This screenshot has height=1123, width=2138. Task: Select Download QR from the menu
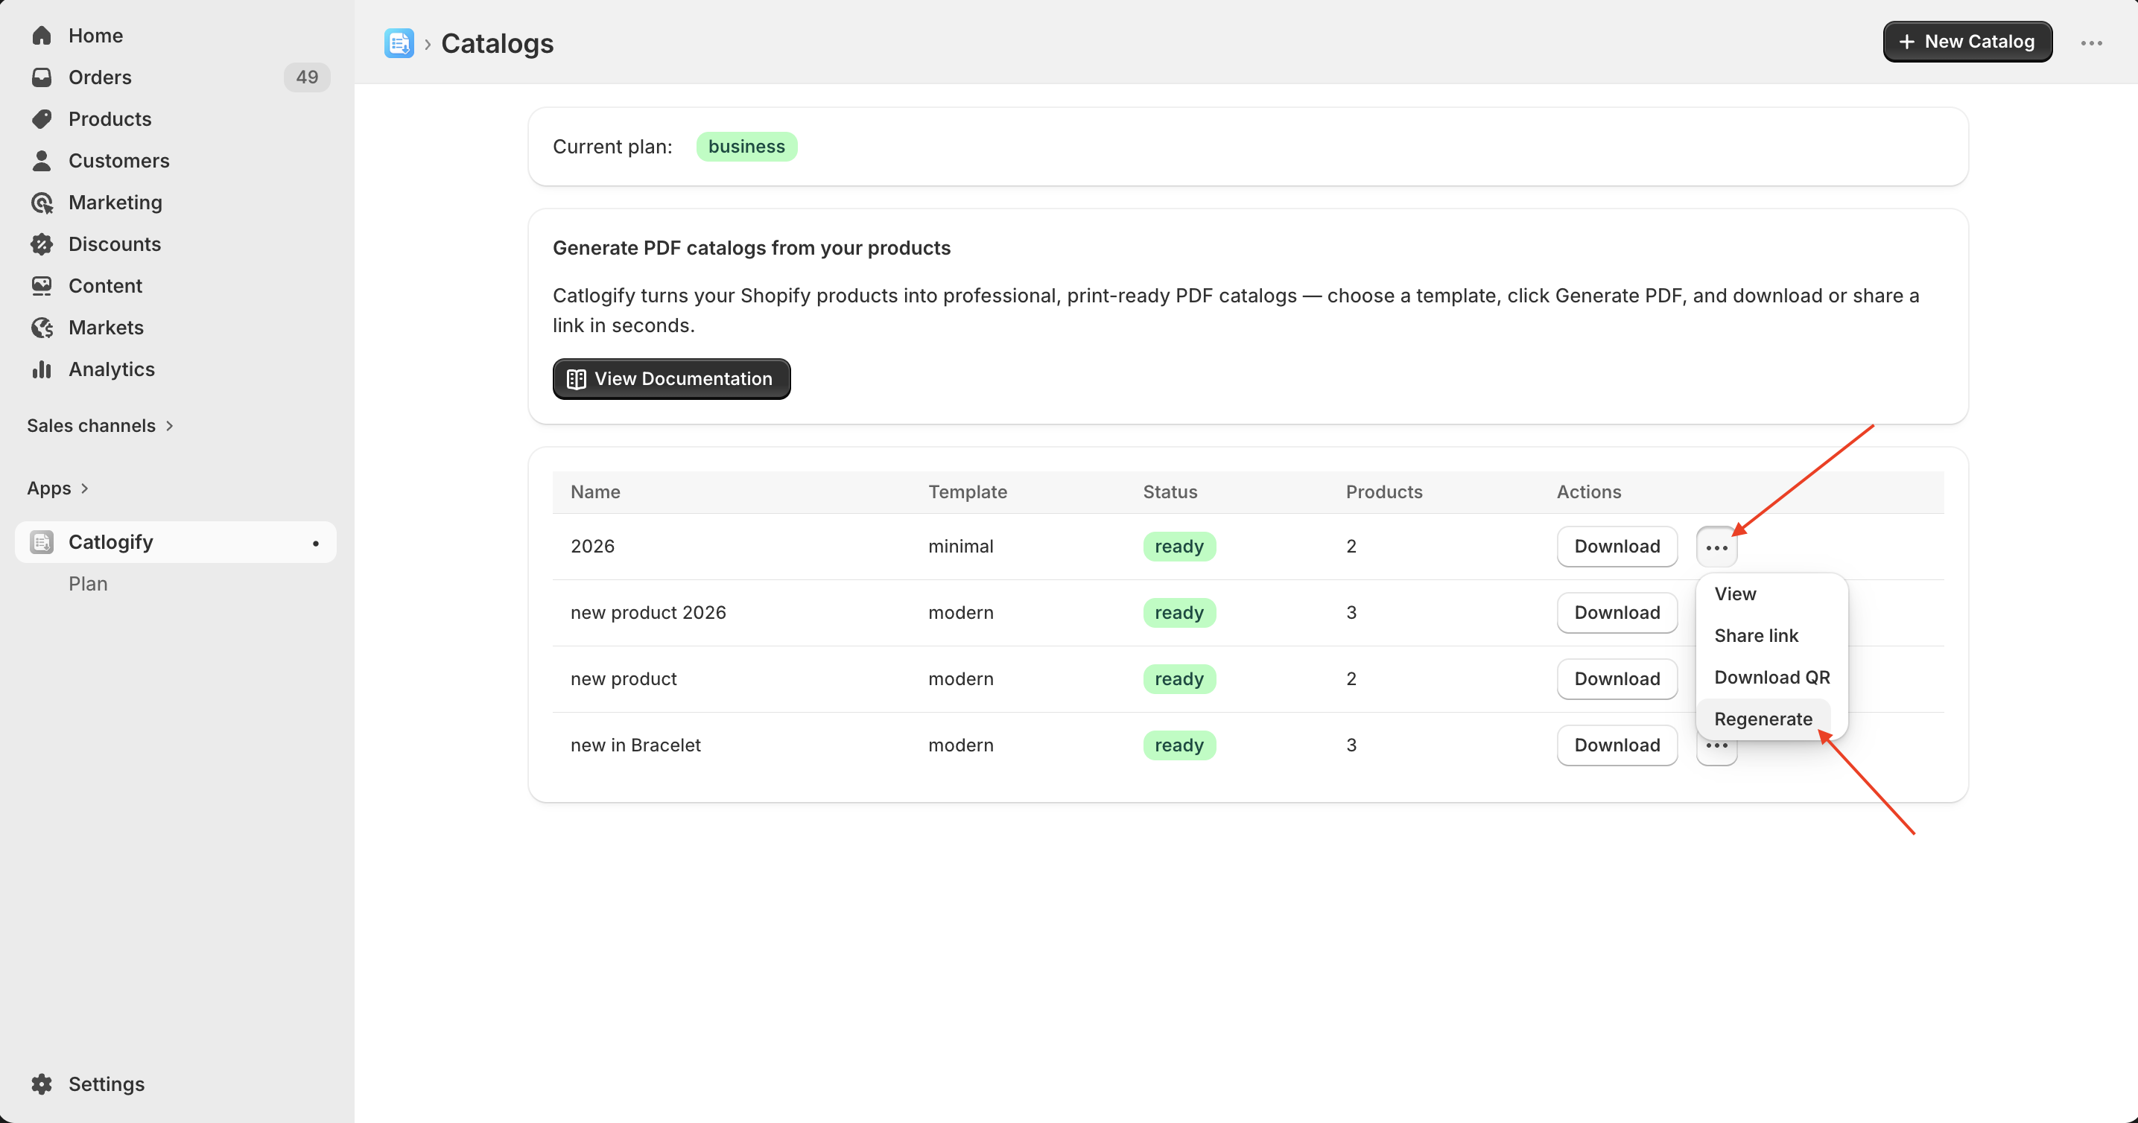[1771, 677]
